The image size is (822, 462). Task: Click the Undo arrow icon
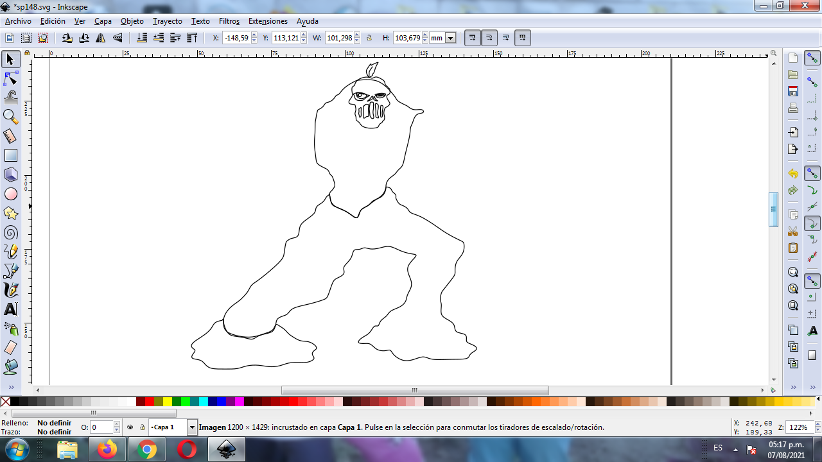793,174
